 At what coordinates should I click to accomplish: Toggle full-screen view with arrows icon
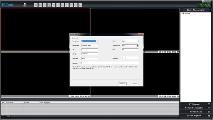point(76,5)
